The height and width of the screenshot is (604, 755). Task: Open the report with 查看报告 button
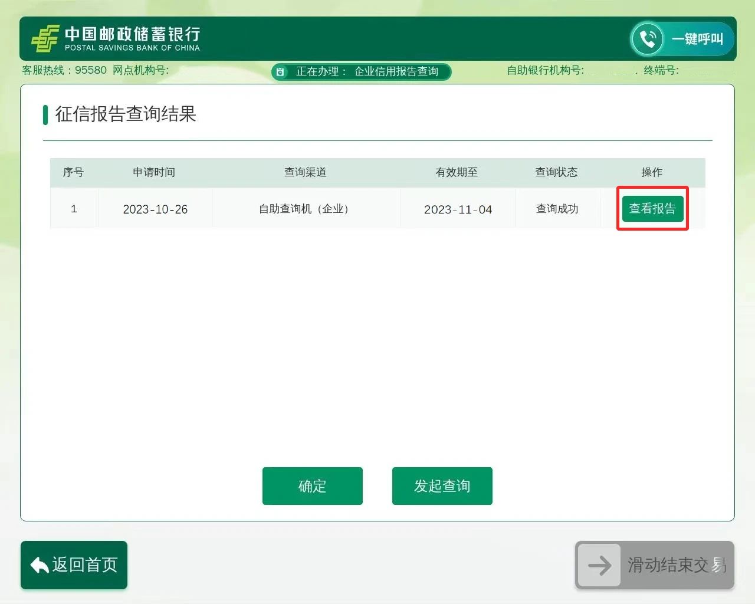click(652, 209)
